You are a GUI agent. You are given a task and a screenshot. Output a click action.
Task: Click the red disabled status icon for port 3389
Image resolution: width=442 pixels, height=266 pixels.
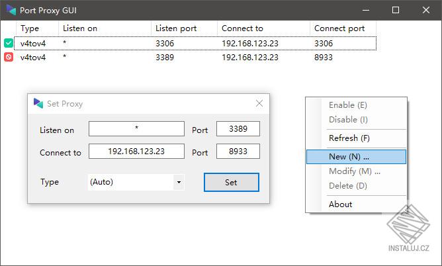pos(9,57)
